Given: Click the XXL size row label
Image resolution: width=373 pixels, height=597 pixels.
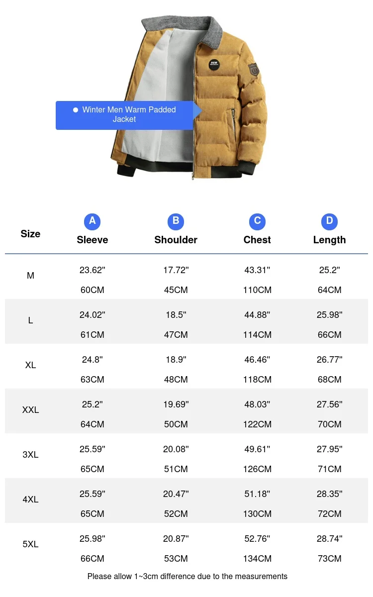Looking at the screenshot, I should [x=30, y=410].
